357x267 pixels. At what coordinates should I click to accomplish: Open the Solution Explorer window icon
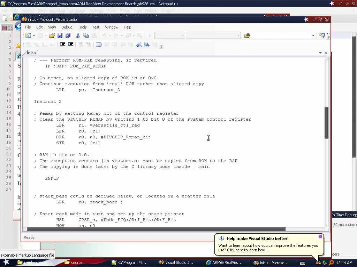tap(321, 36)
